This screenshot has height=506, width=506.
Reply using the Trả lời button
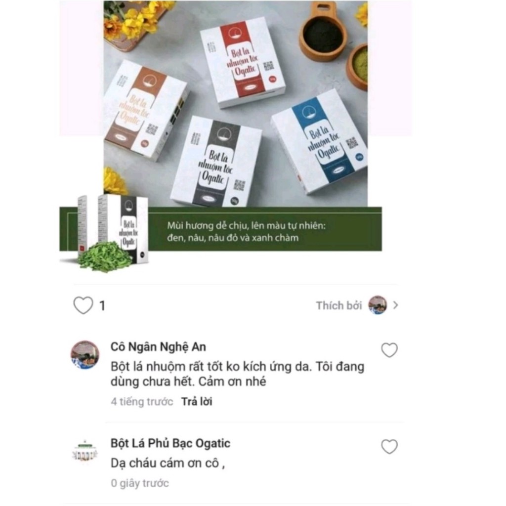[x=197, y=401]
